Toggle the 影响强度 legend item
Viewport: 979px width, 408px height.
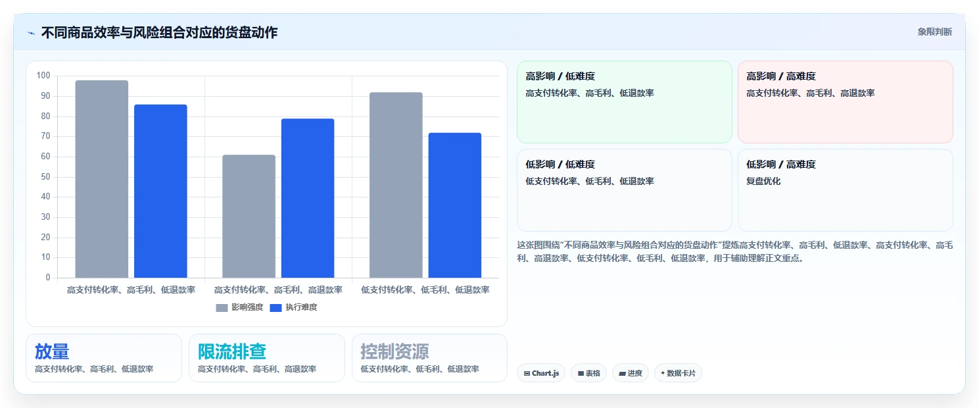pyautogui.click(x=239, y=307)
